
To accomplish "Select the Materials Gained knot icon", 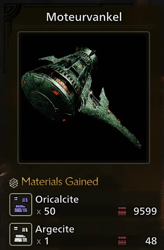I will (14, 183).
